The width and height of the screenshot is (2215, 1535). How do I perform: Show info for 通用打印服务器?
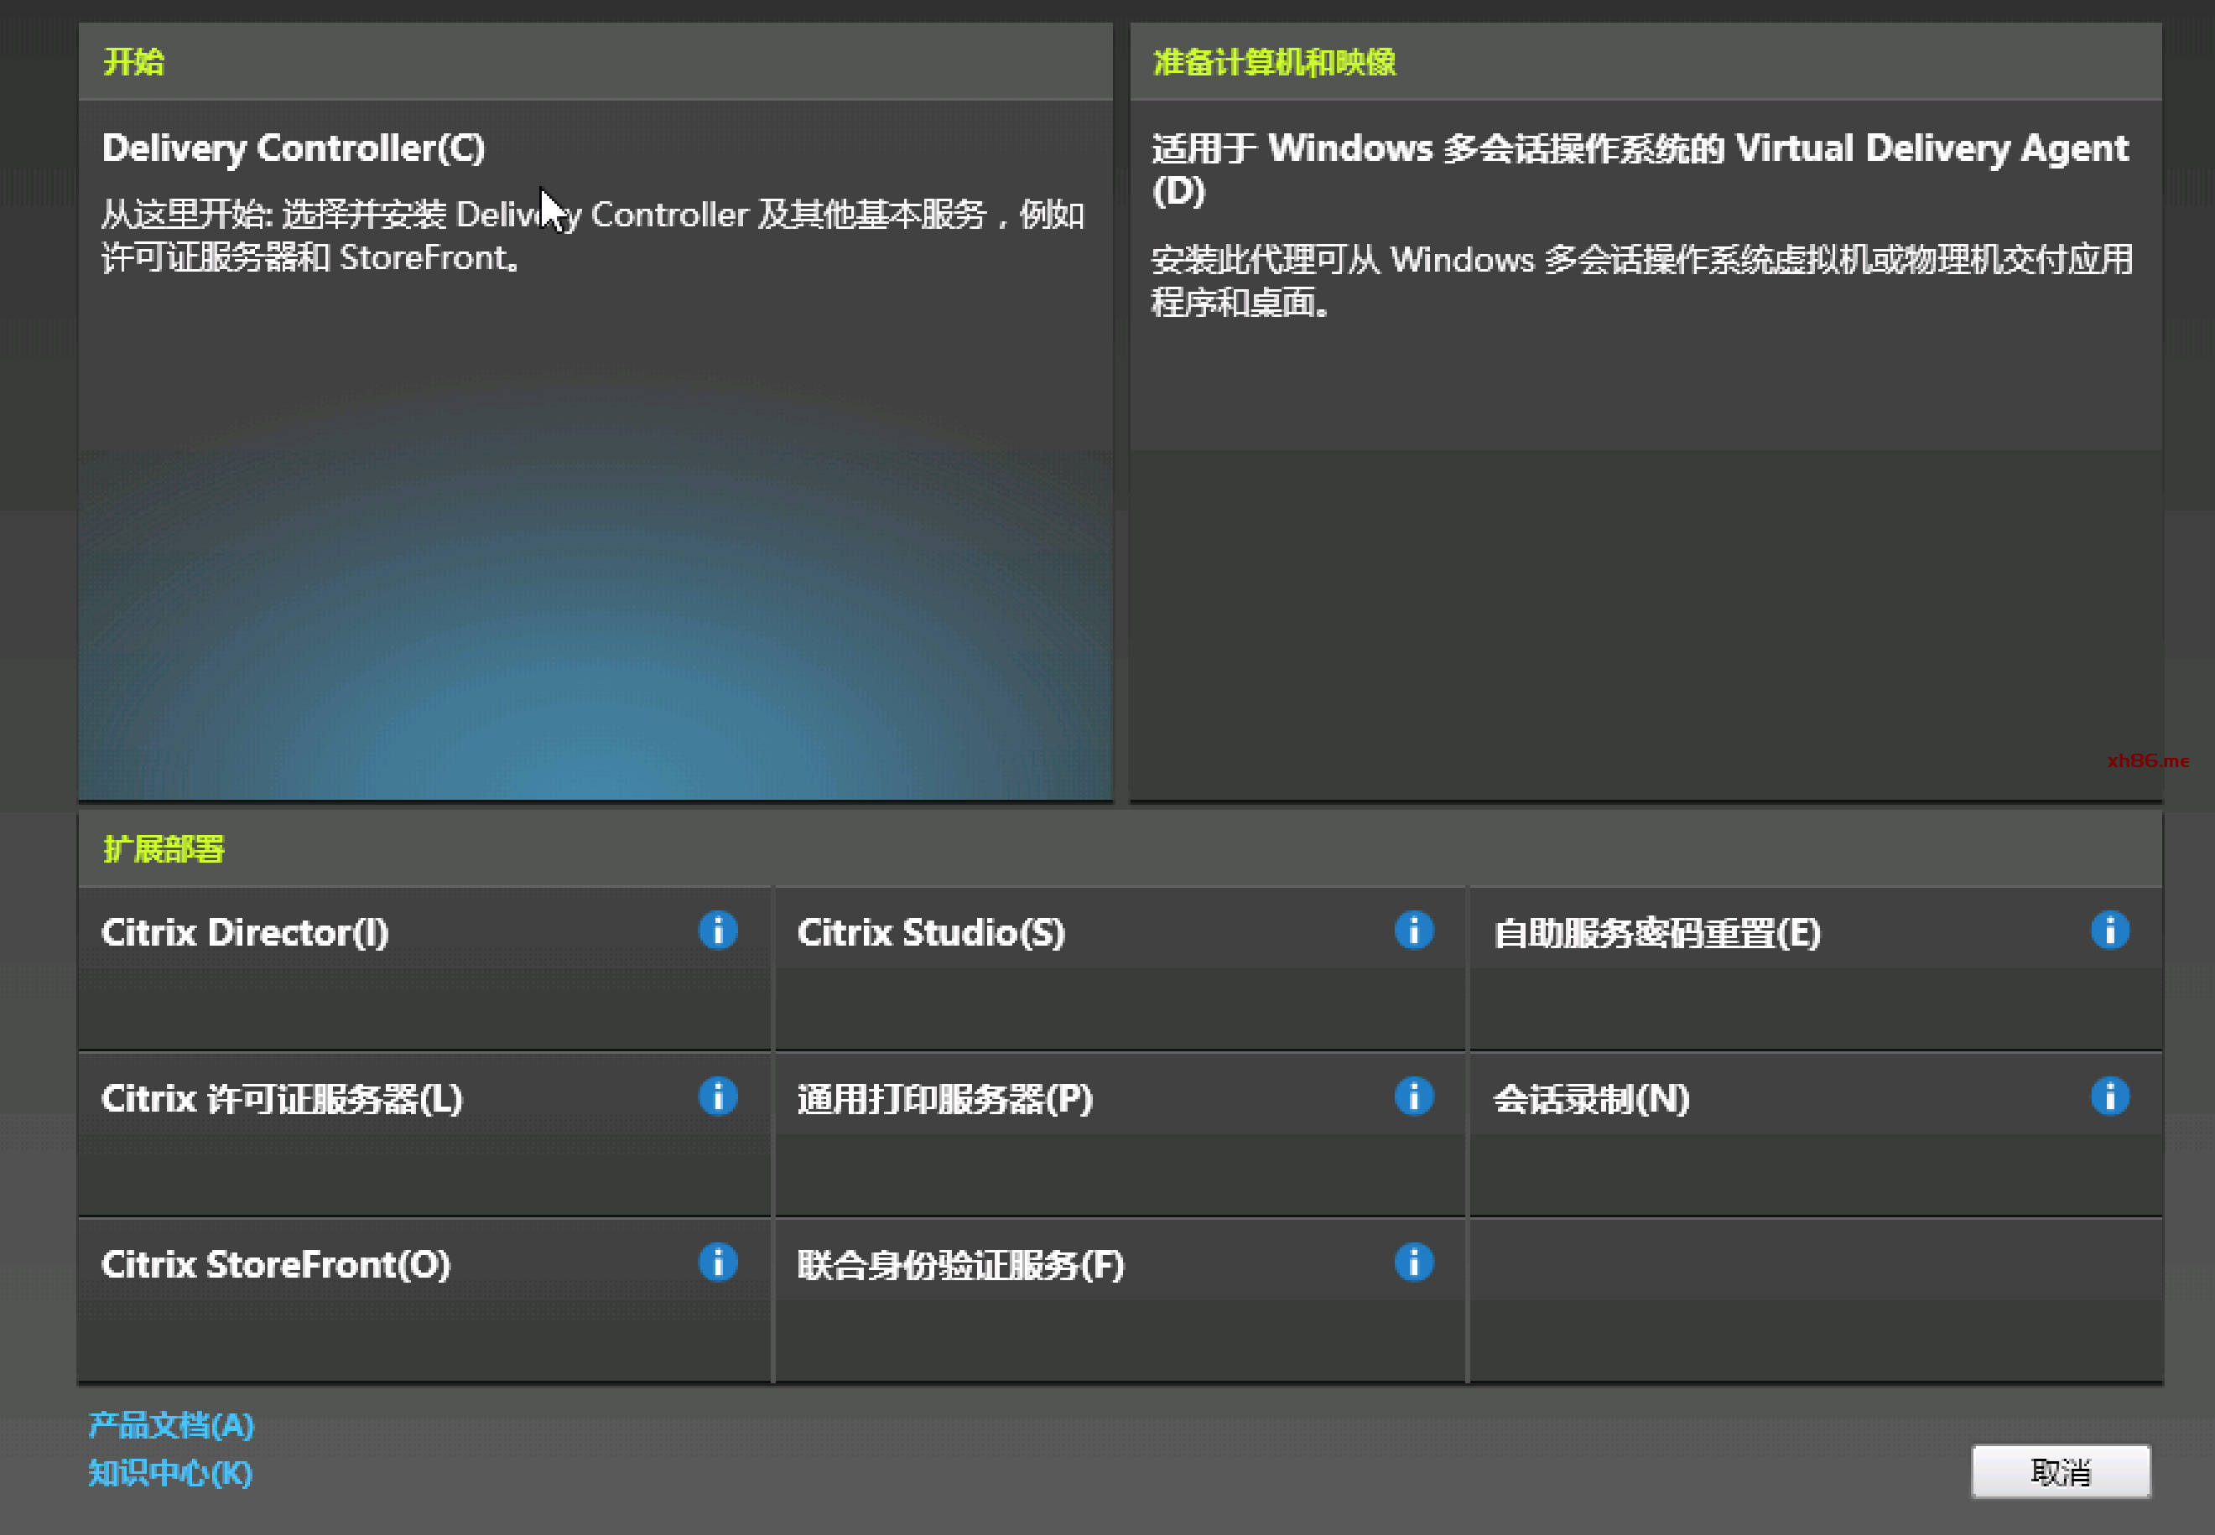click(1413, 1097)
